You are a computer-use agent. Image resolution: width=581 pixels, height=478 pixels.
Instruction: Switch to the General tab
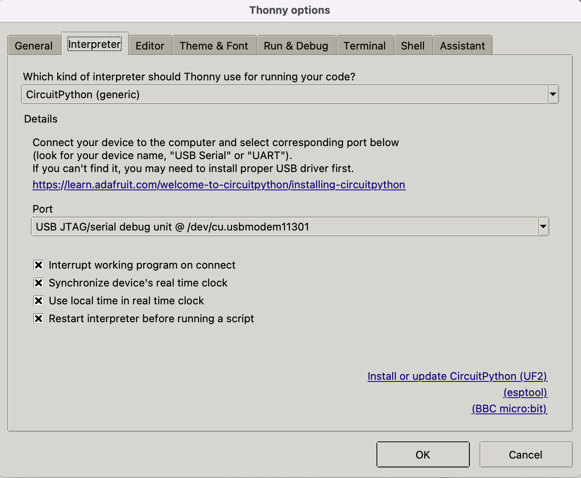pos(34,46)
